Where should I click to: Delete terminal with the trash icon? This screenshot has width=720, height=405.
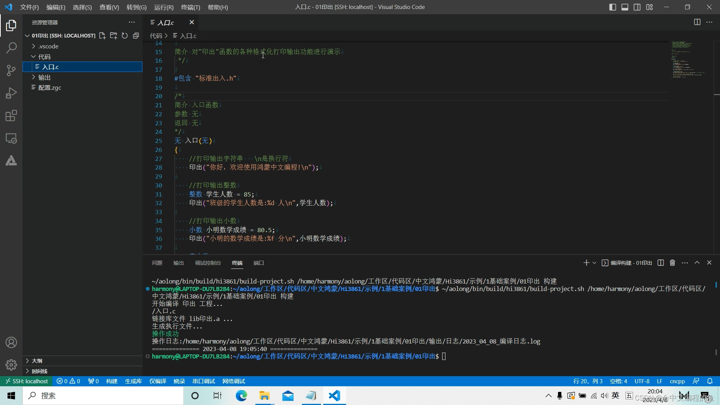tap(672, 263)
